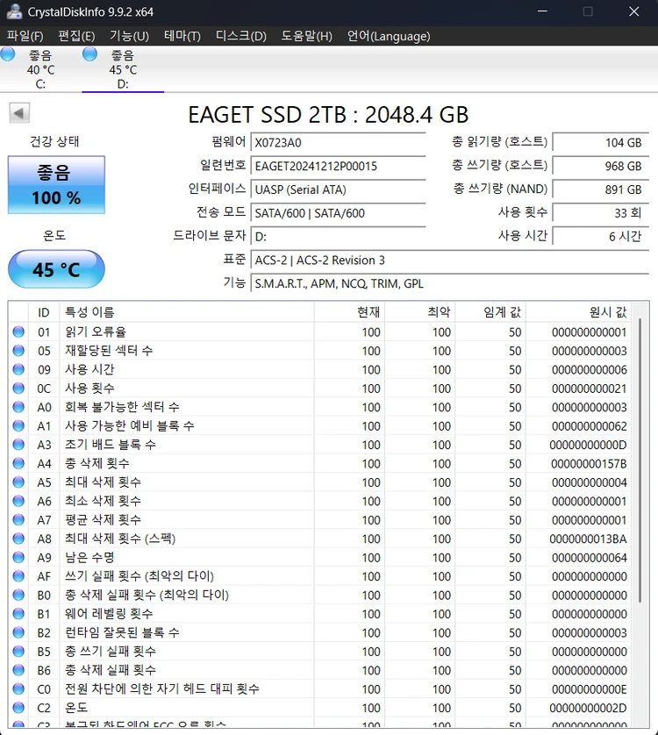Click the standard field ACS-2 | ACS-2 Revision 3
The height and width of the screenshot is (735, 658).
tap(450, 260)
